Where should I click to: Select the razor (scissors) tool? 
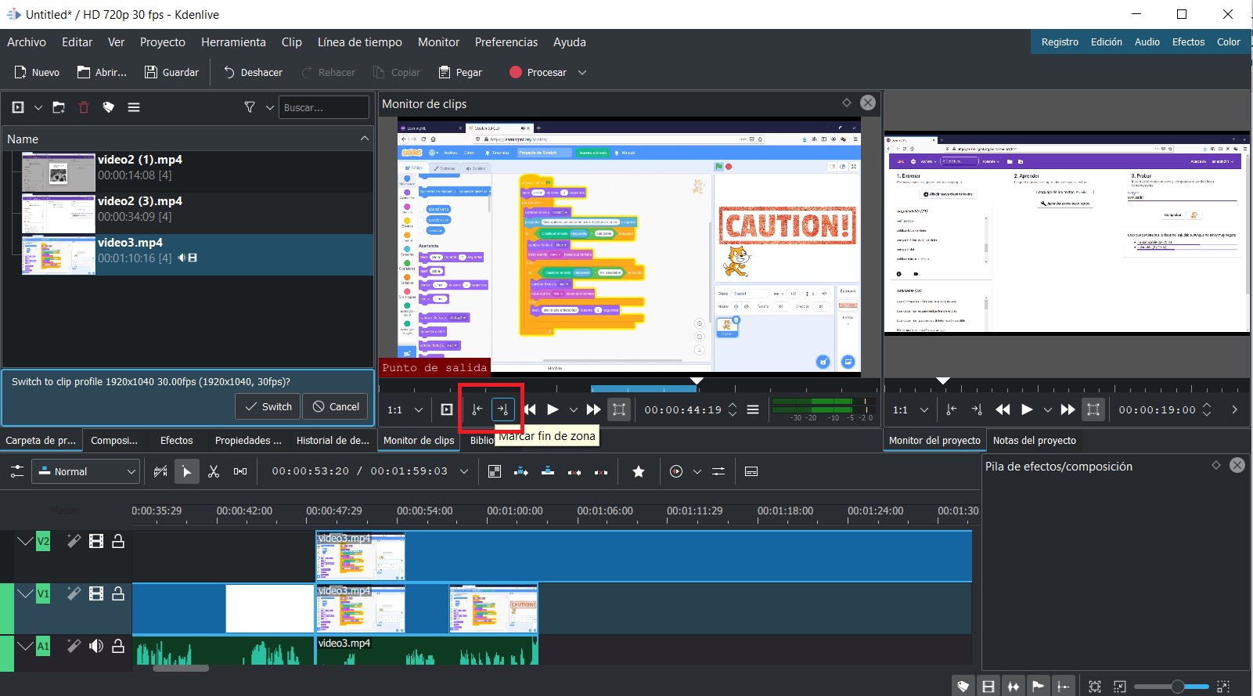pos(214,471)
